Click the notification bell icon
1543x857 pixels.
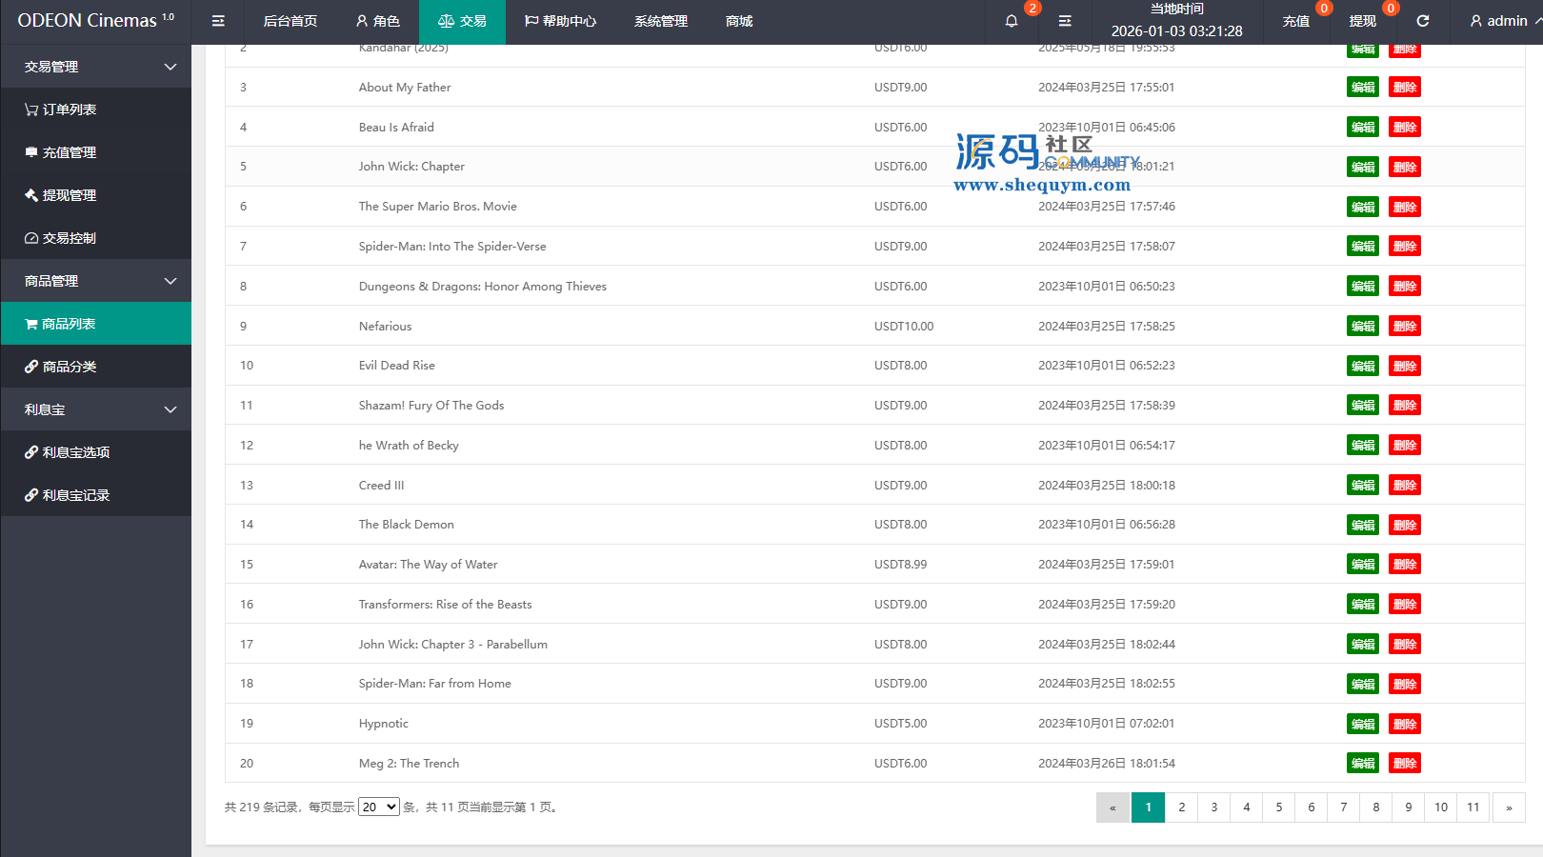[1012, 21]
